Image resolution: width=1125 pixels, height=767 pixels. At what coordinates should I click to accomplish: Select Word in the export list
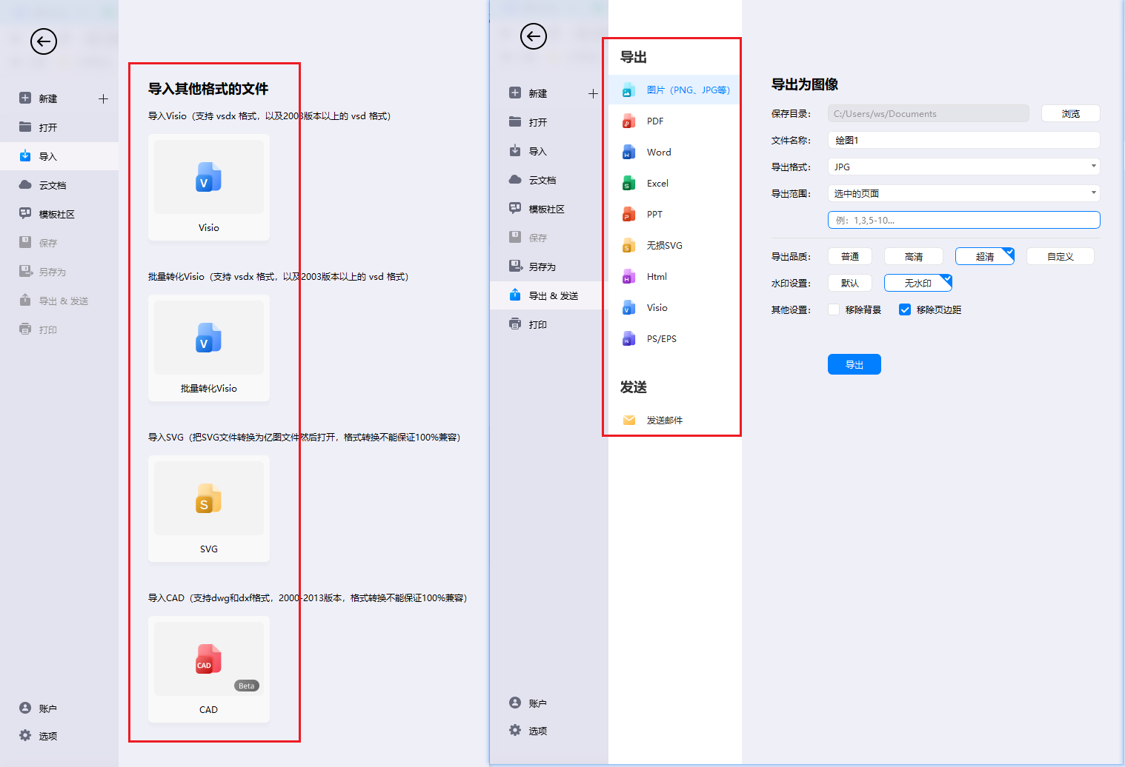coord(674,153)
